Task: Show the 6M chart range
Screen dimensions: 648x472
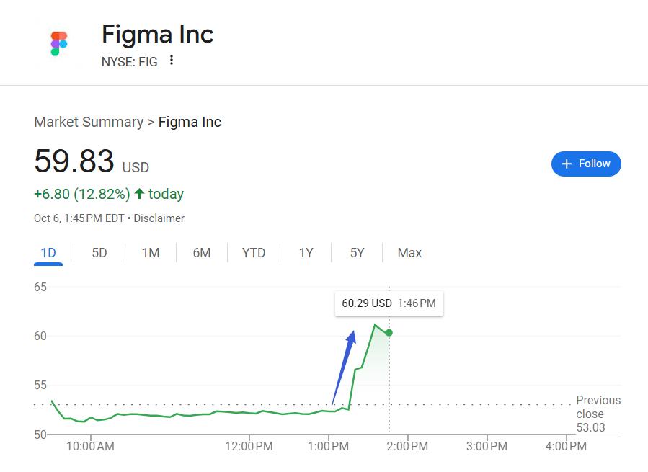Action: coord(202,253)
